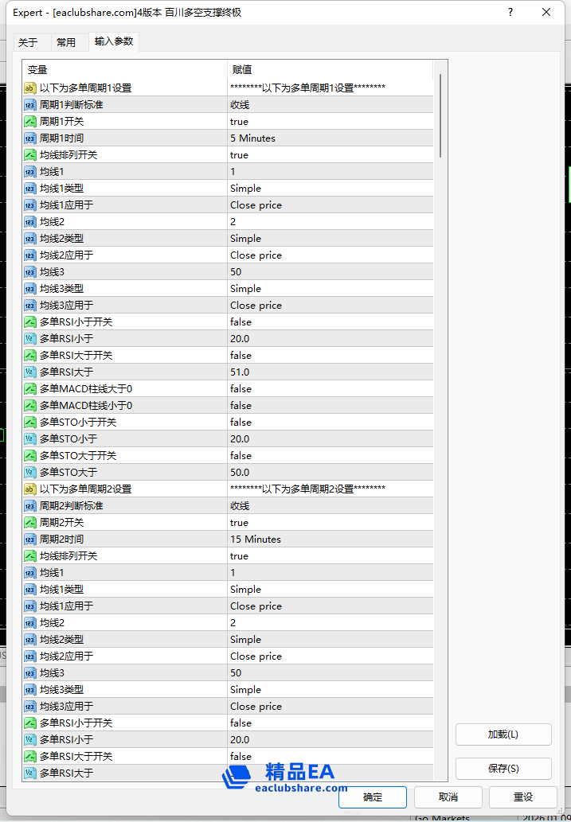Confirm with the 确定 button
The height and width of the screenshot is (822, 571).
pyautogui.click(x=373, y=797)
